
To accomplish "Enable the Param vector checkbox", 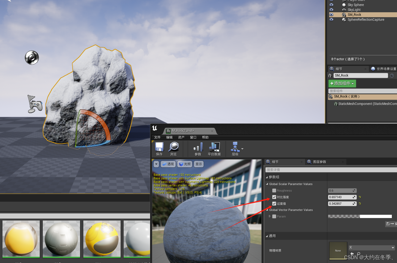I will (274, 216).
